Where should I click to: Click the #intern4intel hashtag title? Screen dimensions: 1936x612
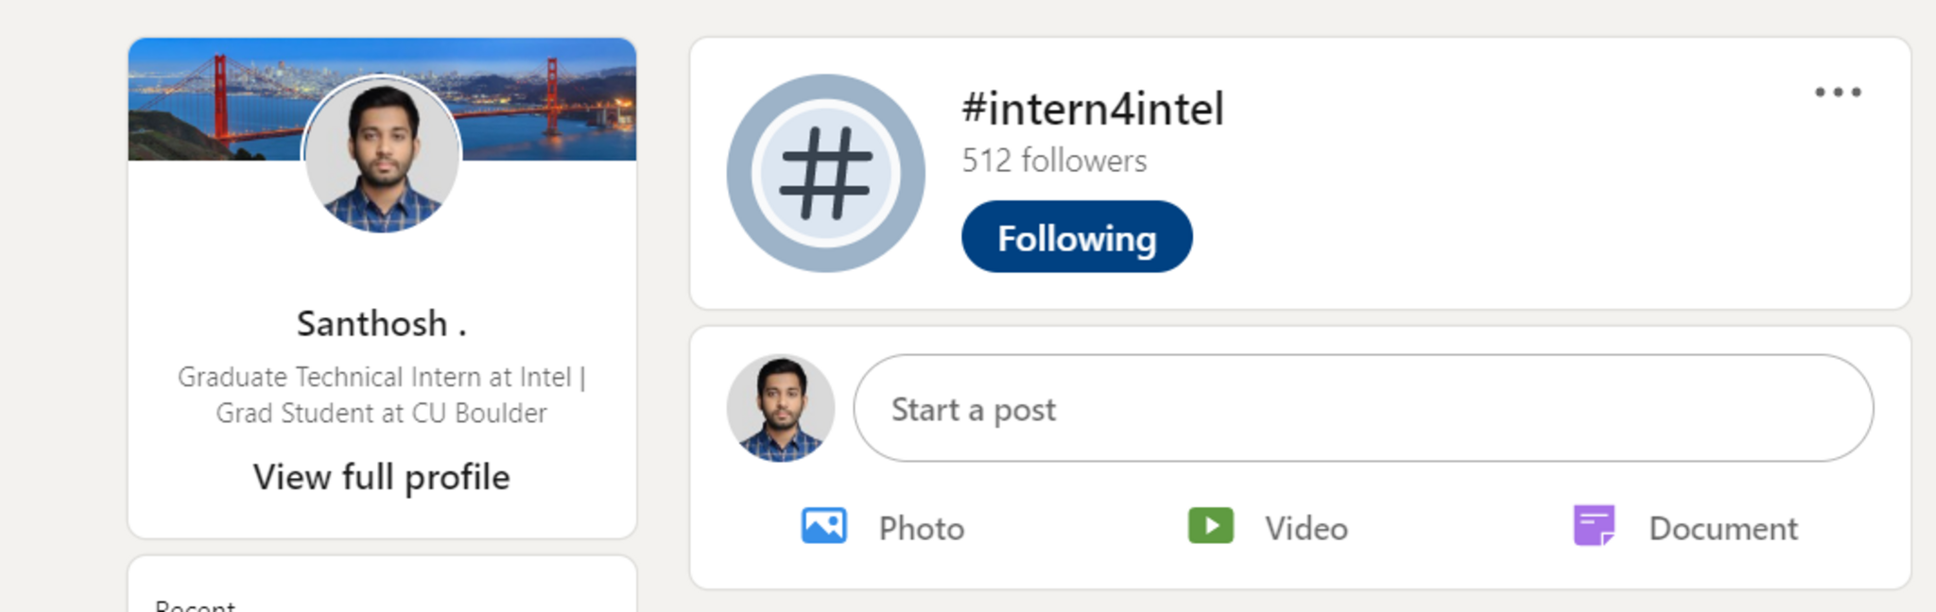[x=1093, y=109]
